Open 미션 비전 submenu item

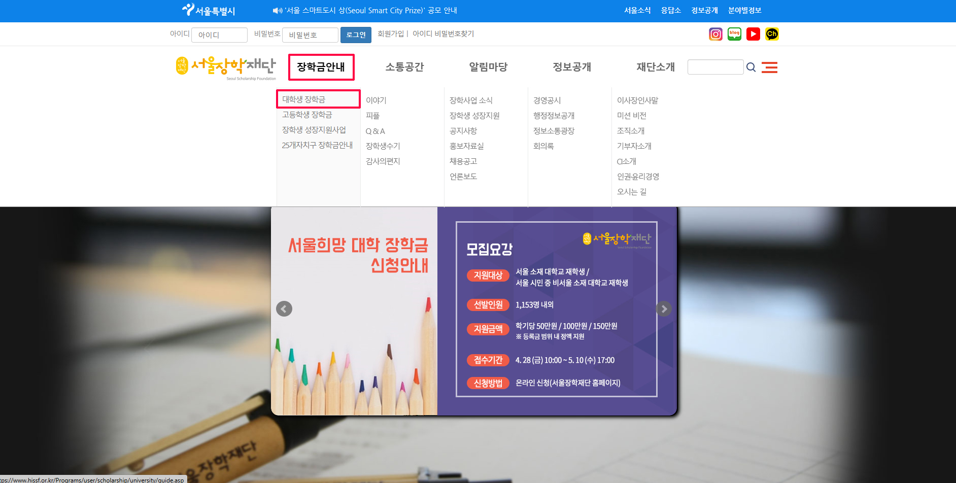pos(632,116)
